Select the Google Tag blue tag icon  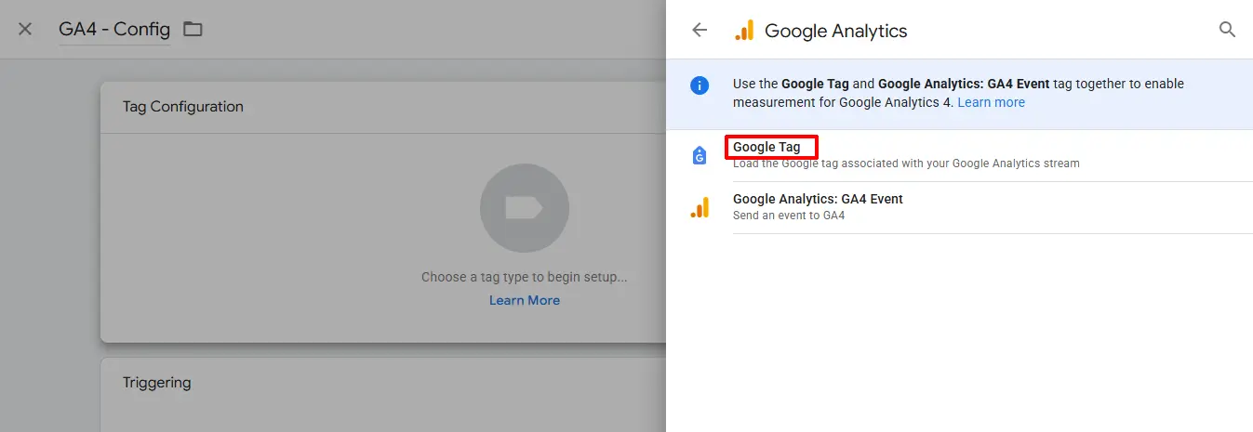[700, 155]
